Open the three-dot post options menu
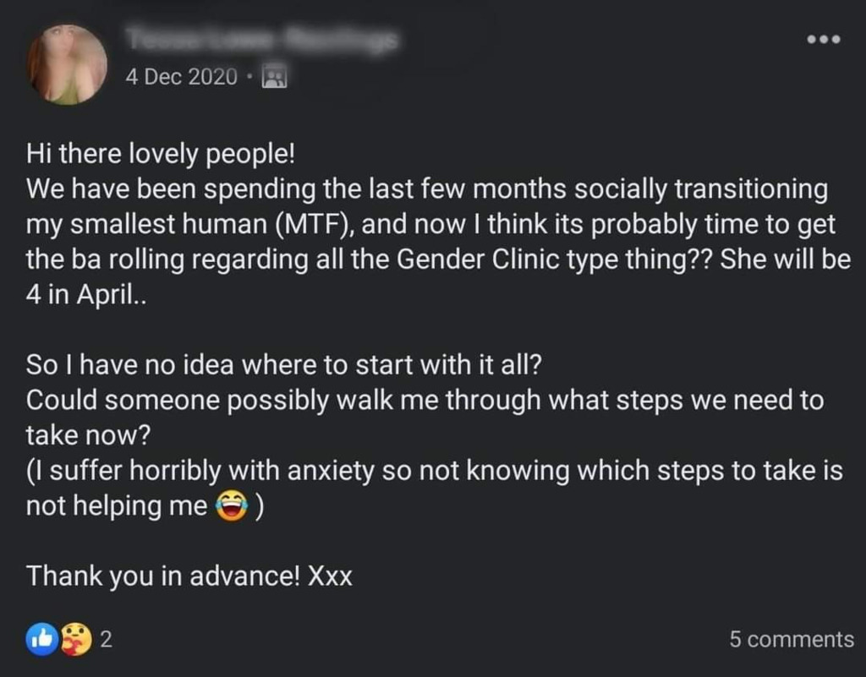 (x=823, y=39)
